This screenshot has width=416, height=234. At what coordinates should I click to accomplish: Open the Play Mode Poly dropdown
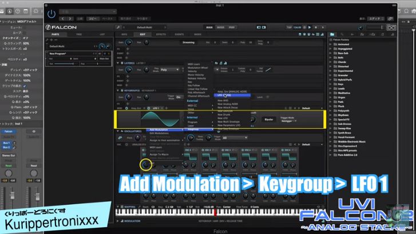(x=170, y=70)
